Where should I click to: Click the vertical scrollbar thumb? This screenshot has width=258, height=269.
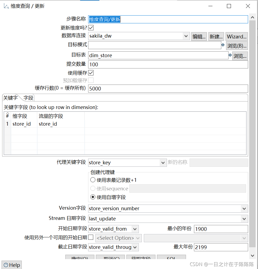pos(252,134)
